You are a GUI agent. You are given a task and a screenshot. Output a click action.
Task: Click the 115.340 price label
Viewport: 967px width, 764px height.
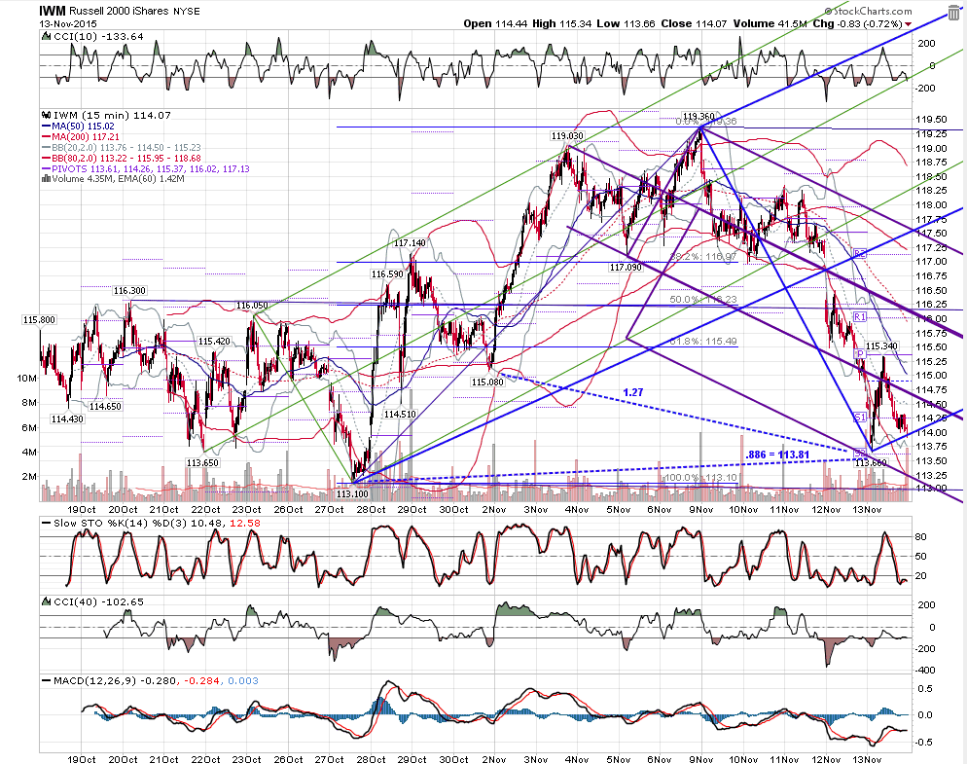pyautogui.click(x=882, y=346)
